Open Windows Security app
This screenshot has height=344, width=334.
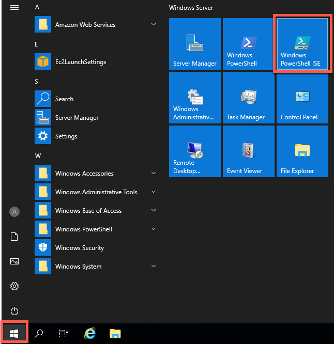point(96,248)
